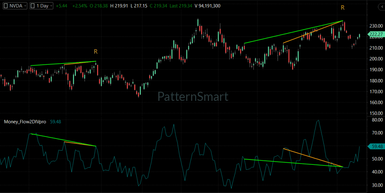Click the right orange R divergence marker
Viewport: 385px width, 193px height.
click(x=343, y=8)
